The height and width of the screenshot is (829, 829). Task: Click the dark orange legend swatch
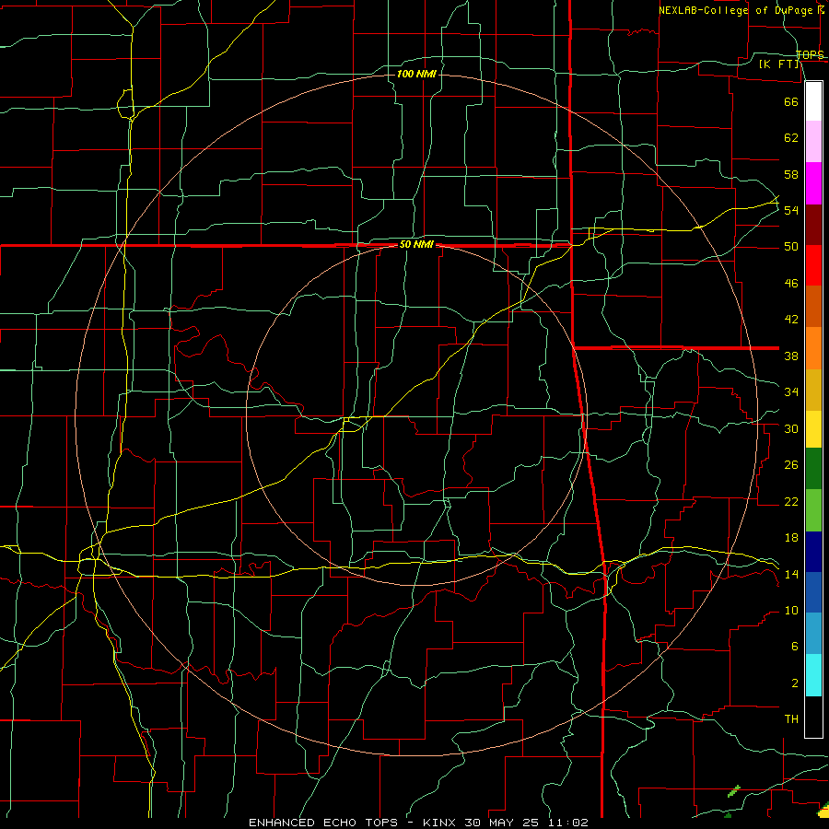pyautogui.click(x=813, y=306)
